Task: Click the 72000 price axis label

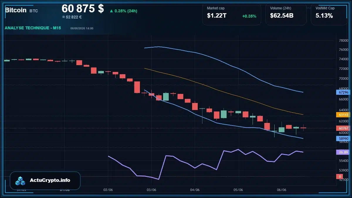Action: pos(343,69)
